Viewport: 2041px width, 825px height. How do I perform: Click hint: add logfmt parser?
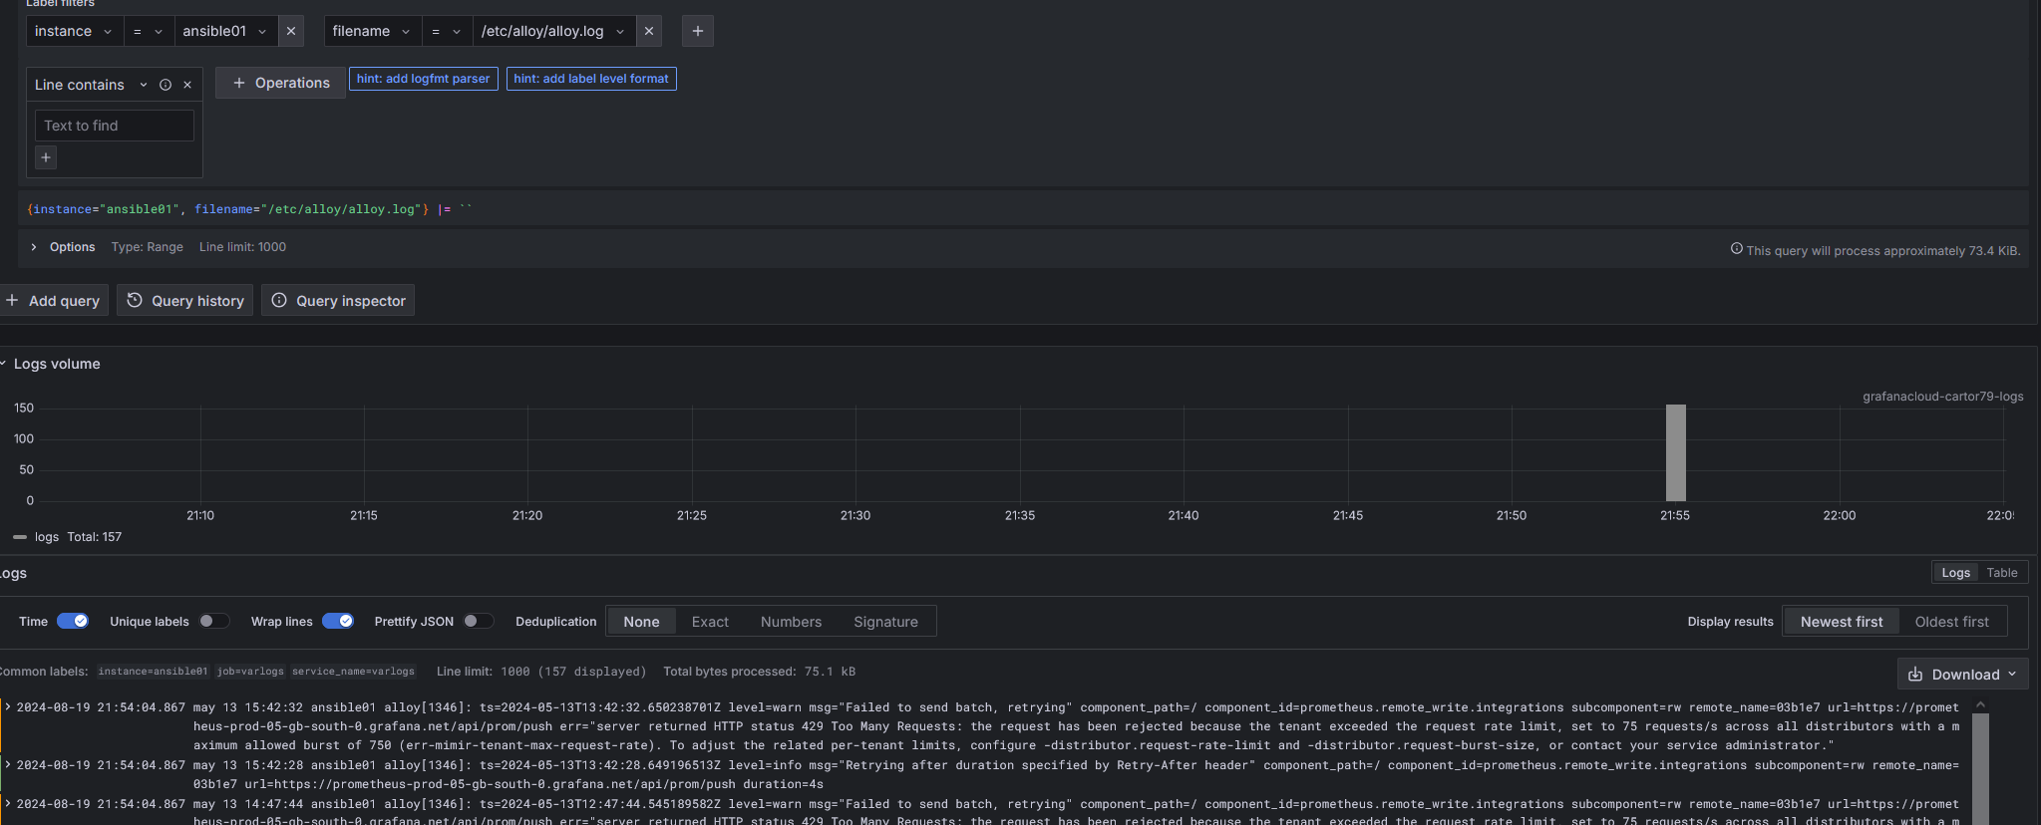423,79
